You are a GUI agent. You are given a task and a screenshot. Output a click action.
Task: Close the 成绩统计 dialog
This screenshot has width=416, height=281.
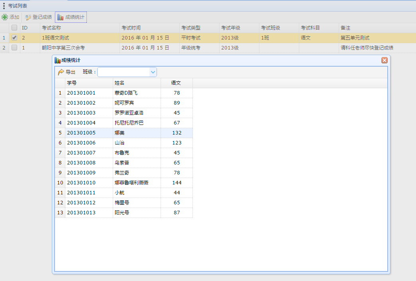coord(384,60)
